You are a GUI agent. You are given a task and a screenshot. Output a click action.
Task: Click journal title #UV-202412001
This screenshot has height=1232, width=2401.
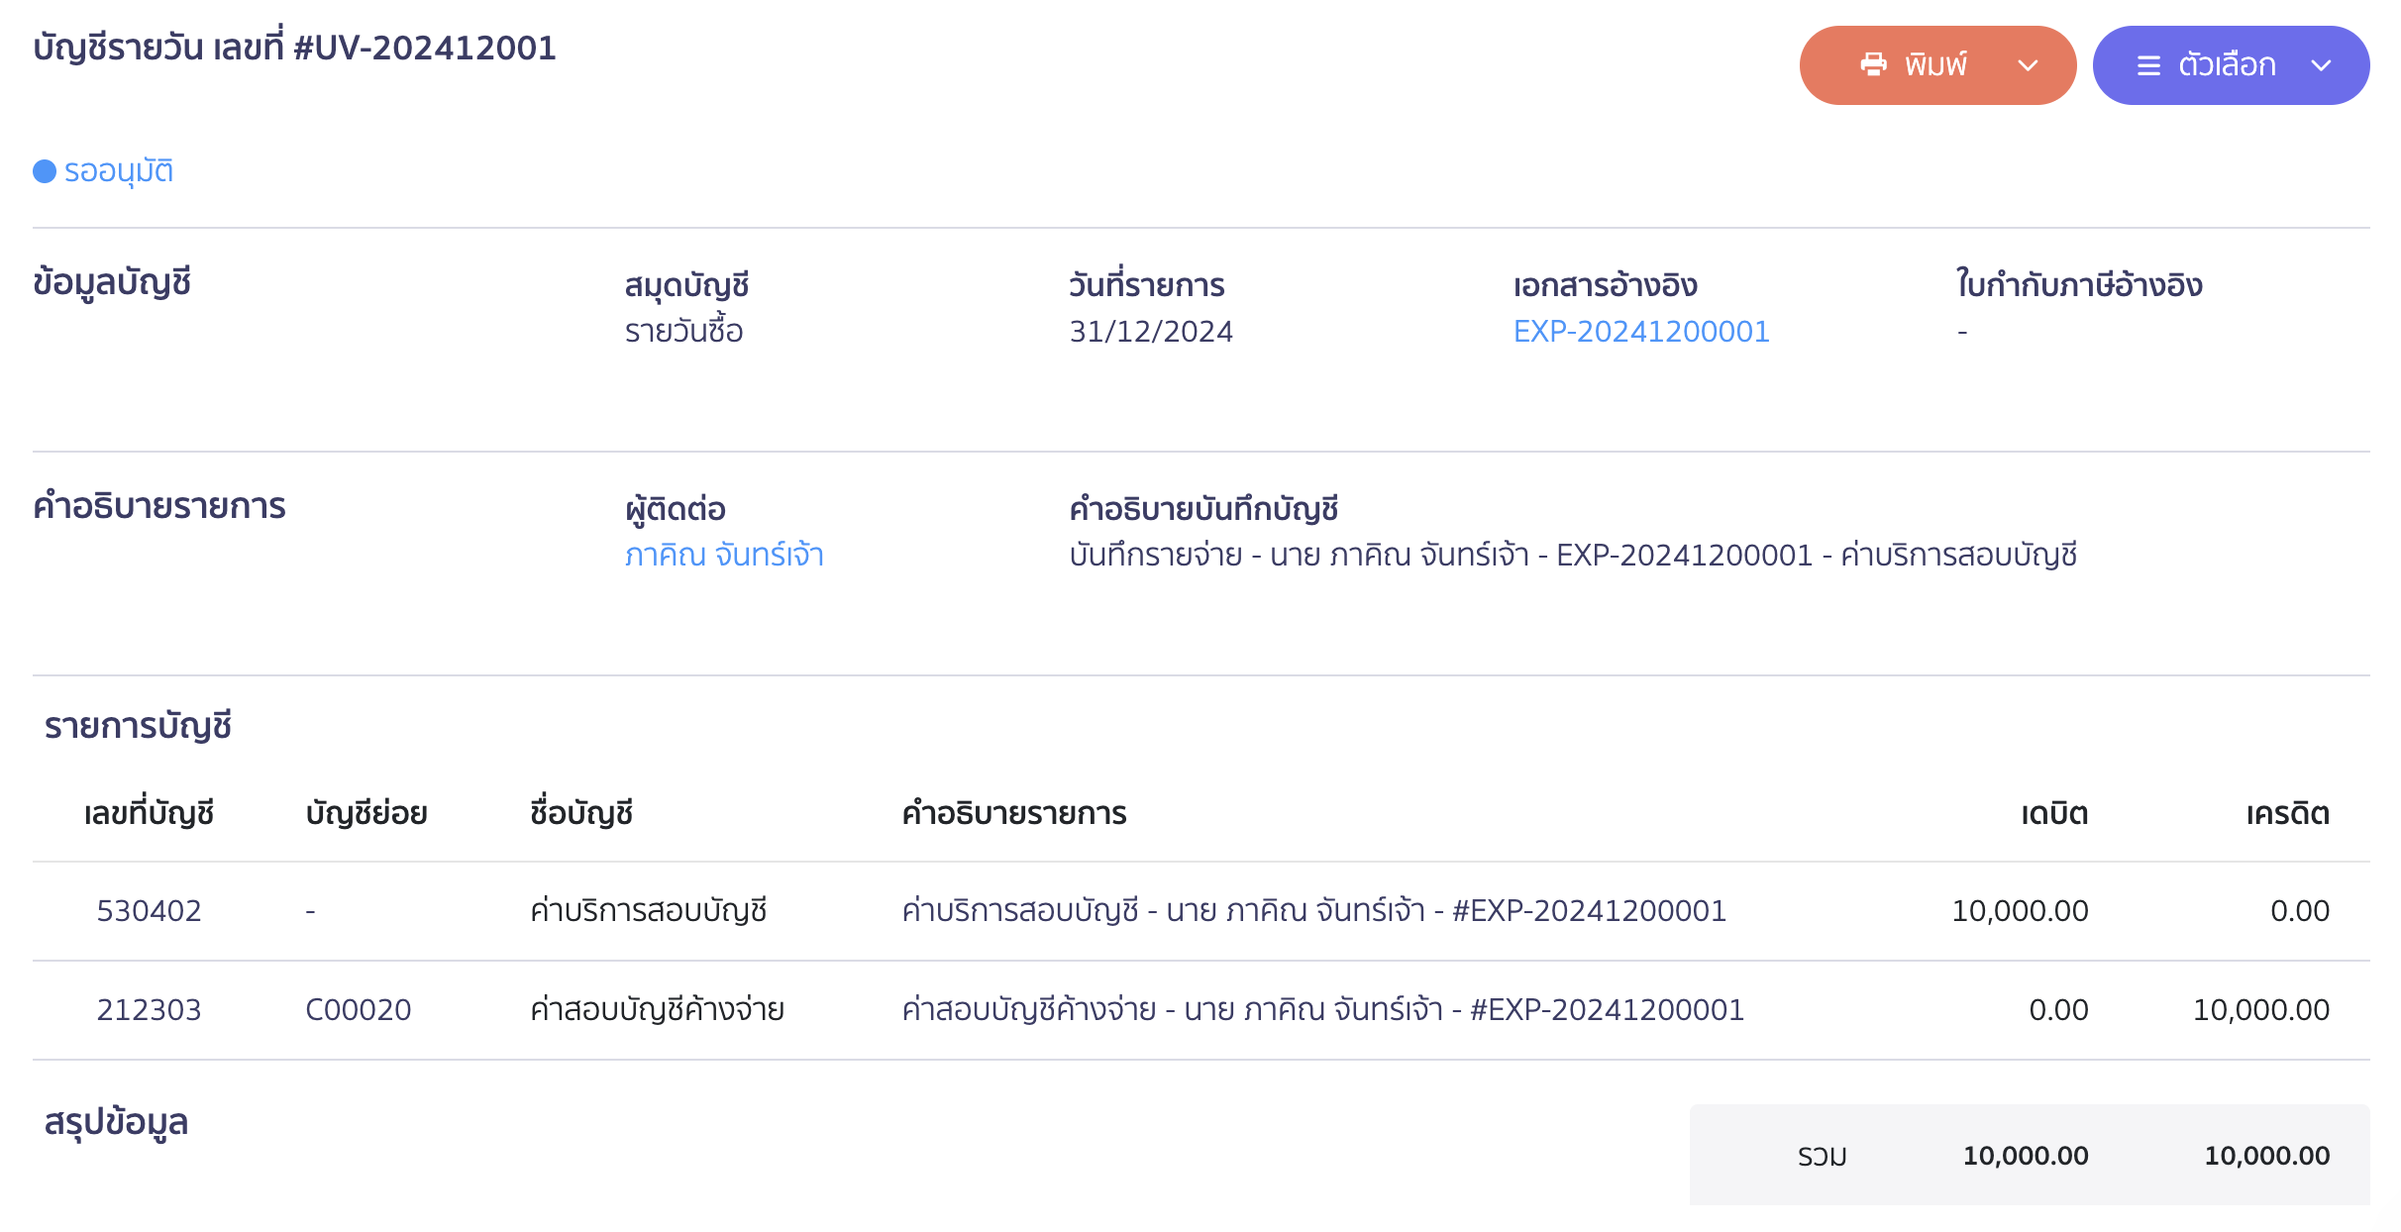point(425,48)
